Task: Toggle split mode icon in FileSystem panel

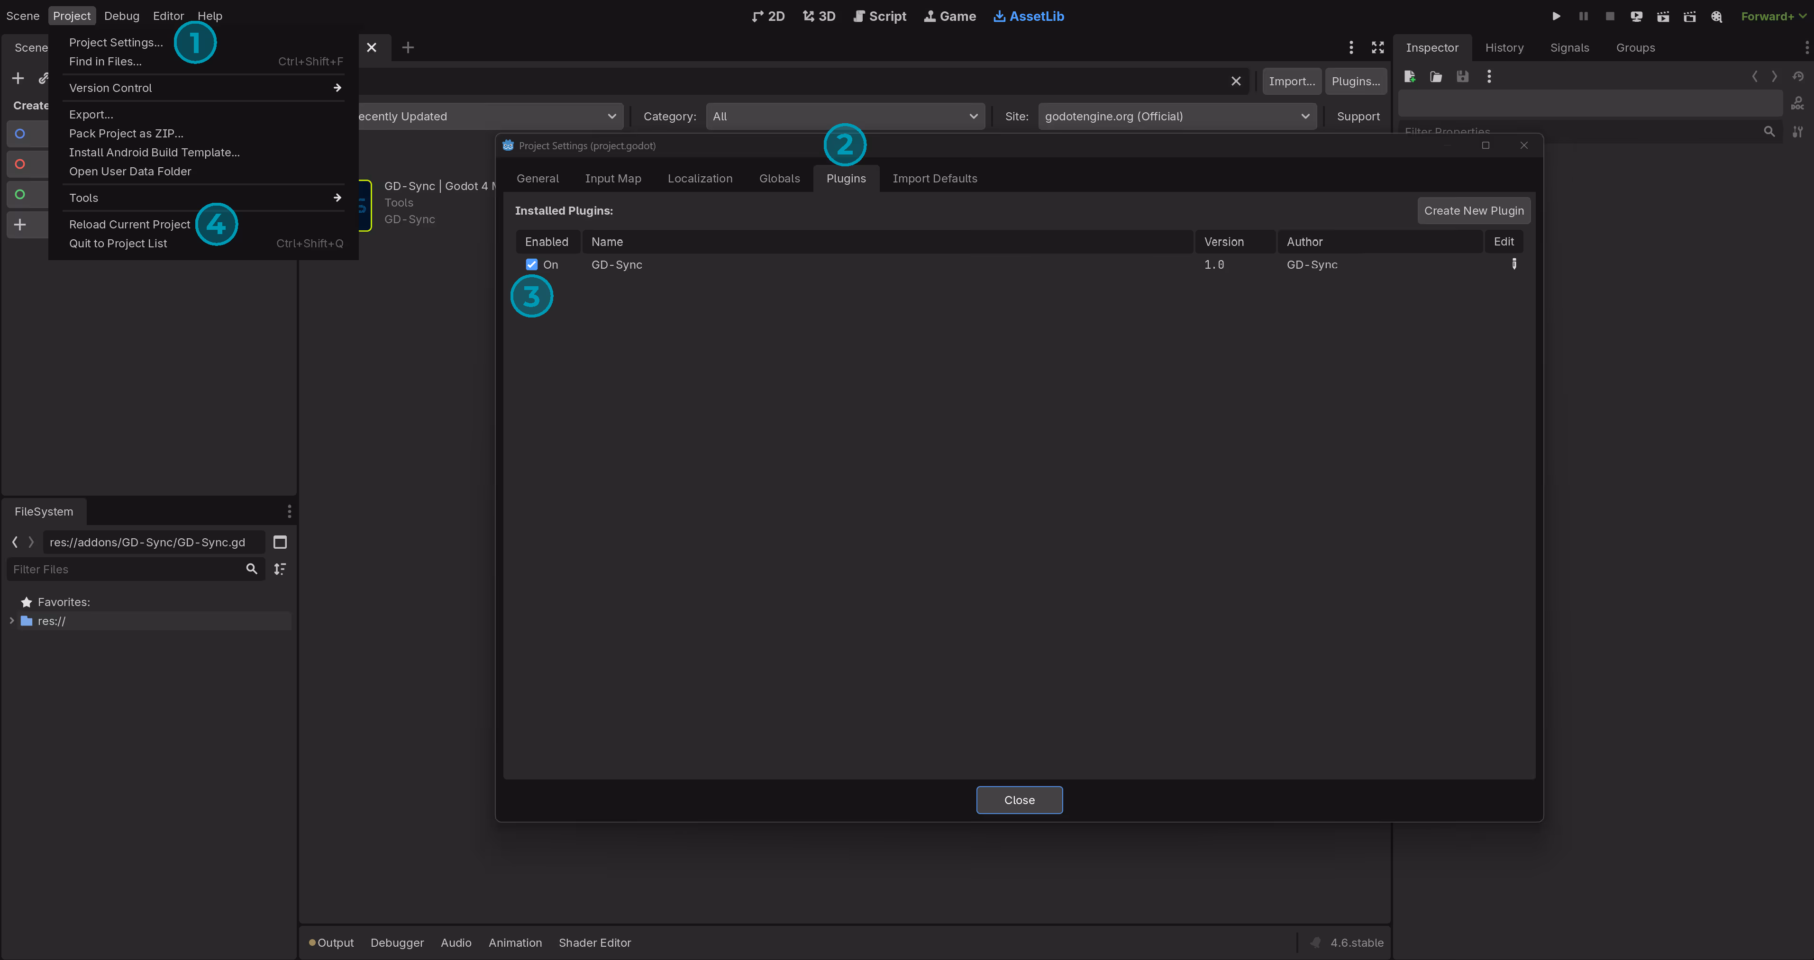Action: coord(280,542)
